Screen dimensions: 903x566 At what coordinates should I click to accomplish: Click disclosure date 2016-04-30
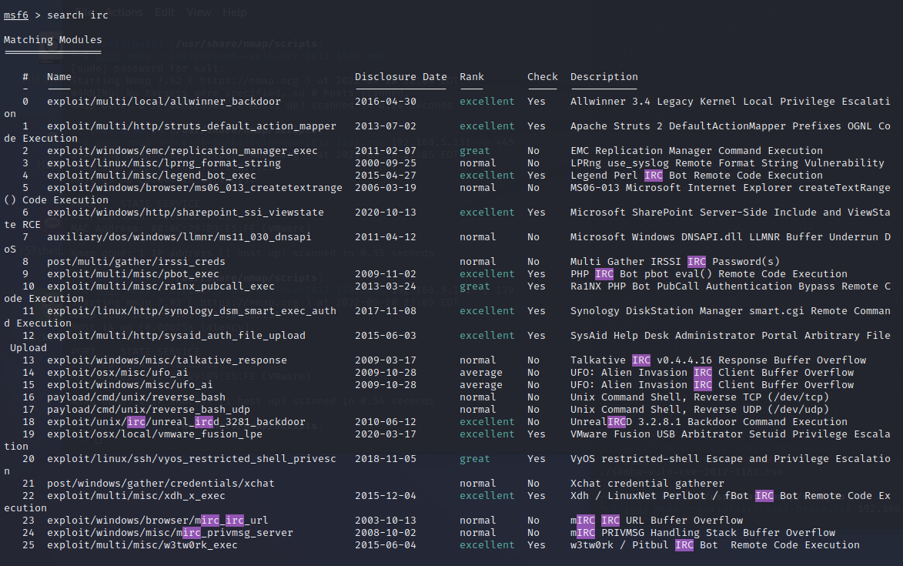(x=385, y=102)
